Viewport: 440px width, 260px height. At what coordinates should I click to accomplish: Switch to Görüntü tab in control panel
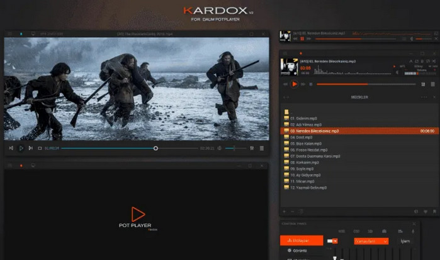[x=302, y=251]
